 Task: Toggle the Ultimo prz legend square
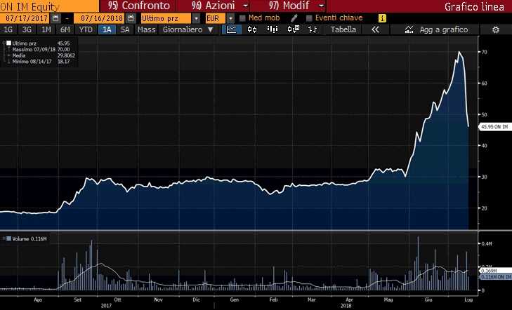tap(9, 43)
